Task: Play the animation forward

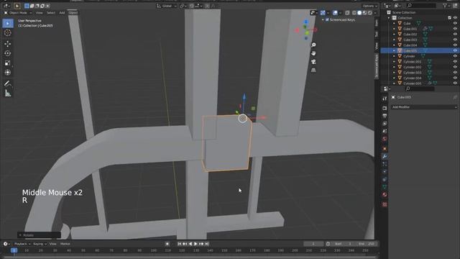Action: coord(195,244)
